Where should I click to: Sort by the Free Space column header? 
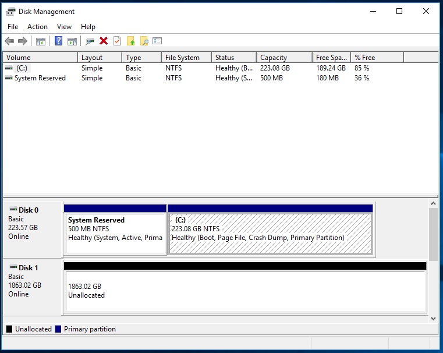click(331, 57)
